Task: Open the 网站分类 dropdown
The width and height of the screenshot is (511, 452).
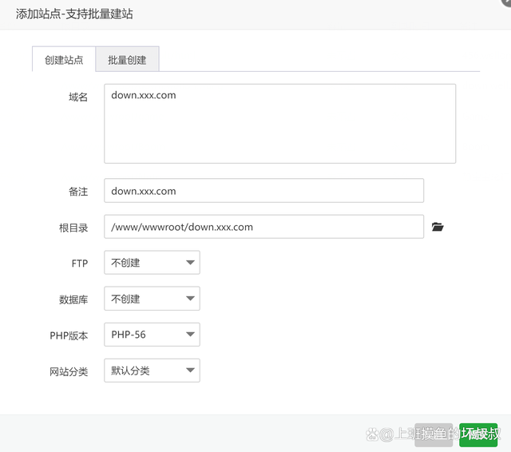Action: coord(152,371)
